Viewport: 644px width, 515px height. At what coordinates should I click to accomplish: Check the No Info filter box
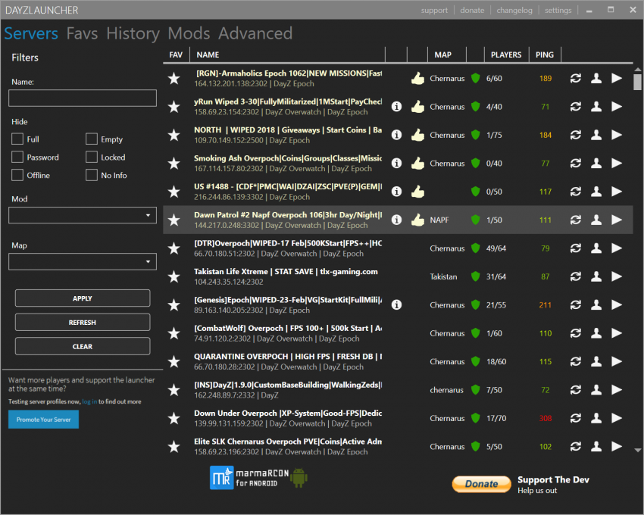pyautogui.click(x=92, y=175)
